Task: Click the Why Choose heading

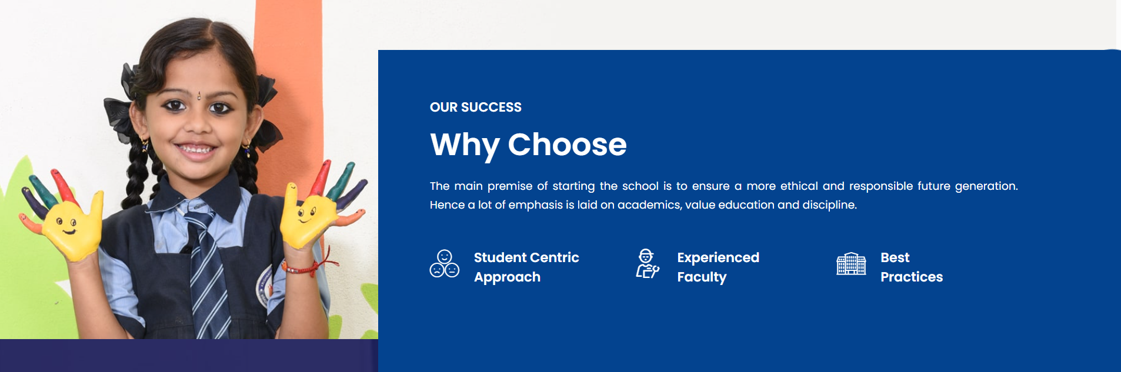Action: tap(528, 144)
